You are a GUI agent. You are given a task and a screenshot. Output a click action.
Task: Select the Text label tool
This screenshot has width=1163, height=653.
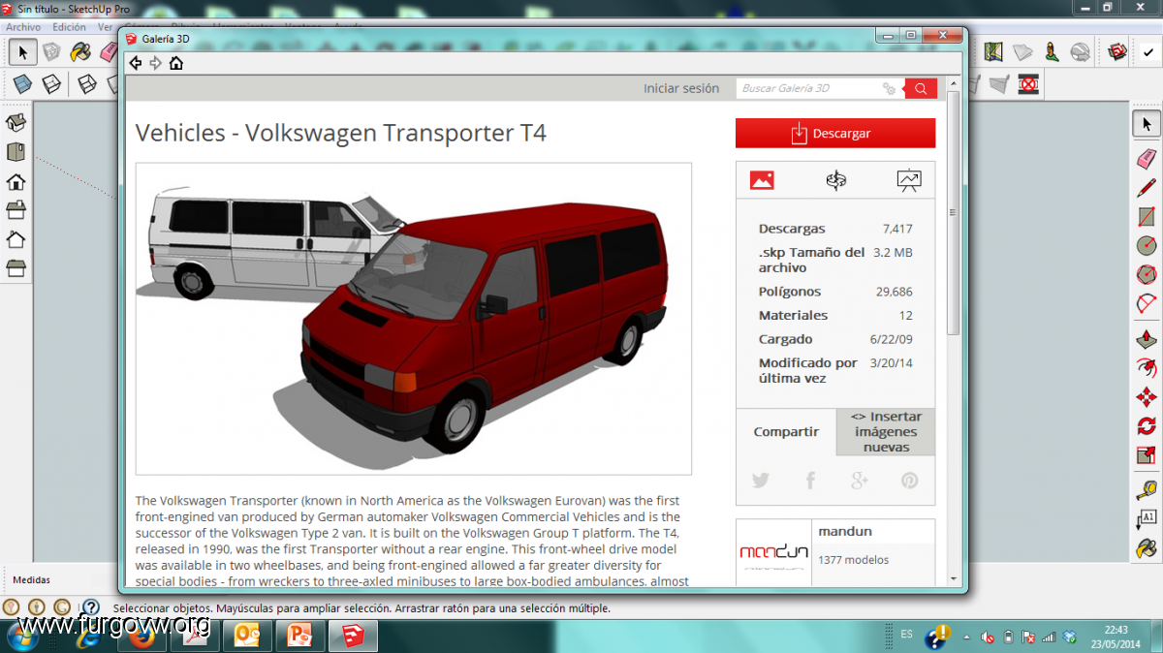(1147, 518)
